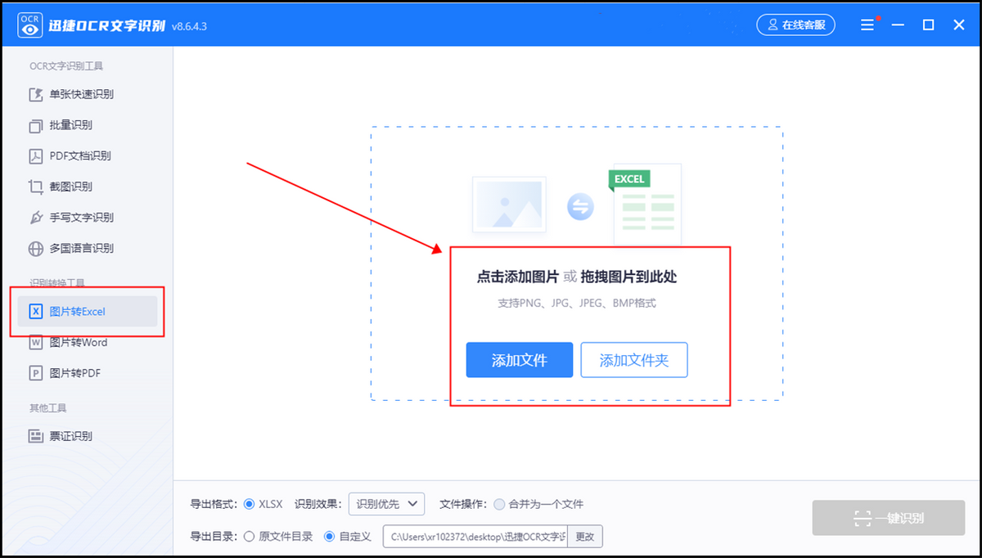Screen dimensions: 982x558
Task: Click the OCR app logo icon
Action: click(30, 25)
